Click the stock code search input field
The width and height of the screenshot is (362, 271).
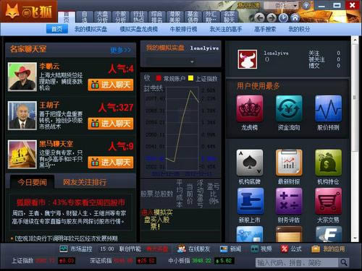(x=297, y=262)
